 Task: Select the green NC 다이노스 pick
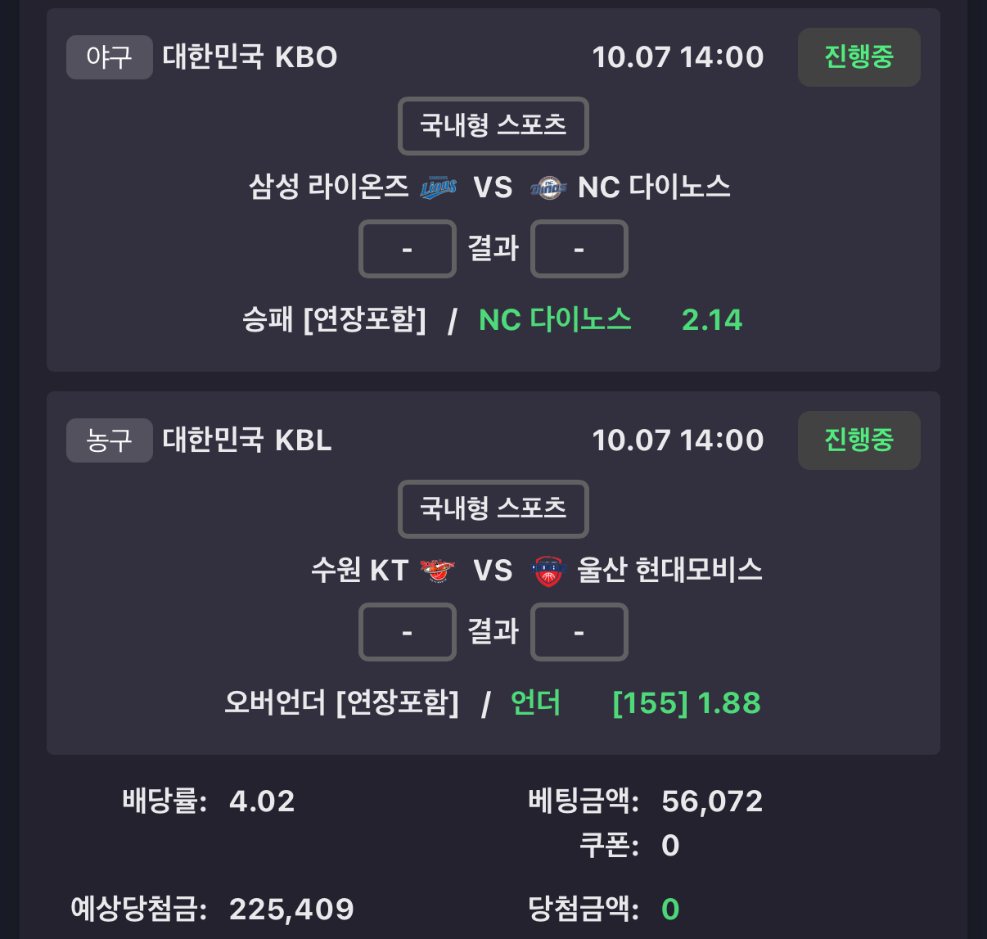point(555,319)
